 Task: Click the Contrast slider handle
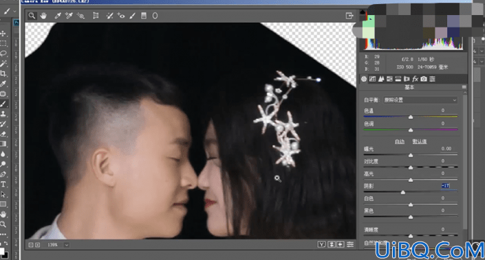[411, 167]
